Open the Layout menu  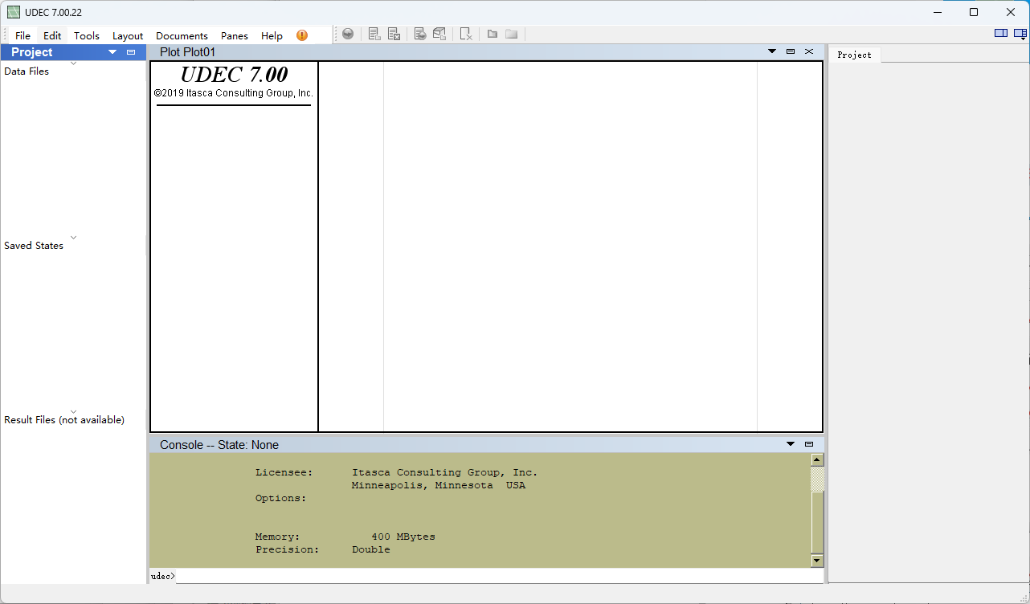(x=128, y=35)
